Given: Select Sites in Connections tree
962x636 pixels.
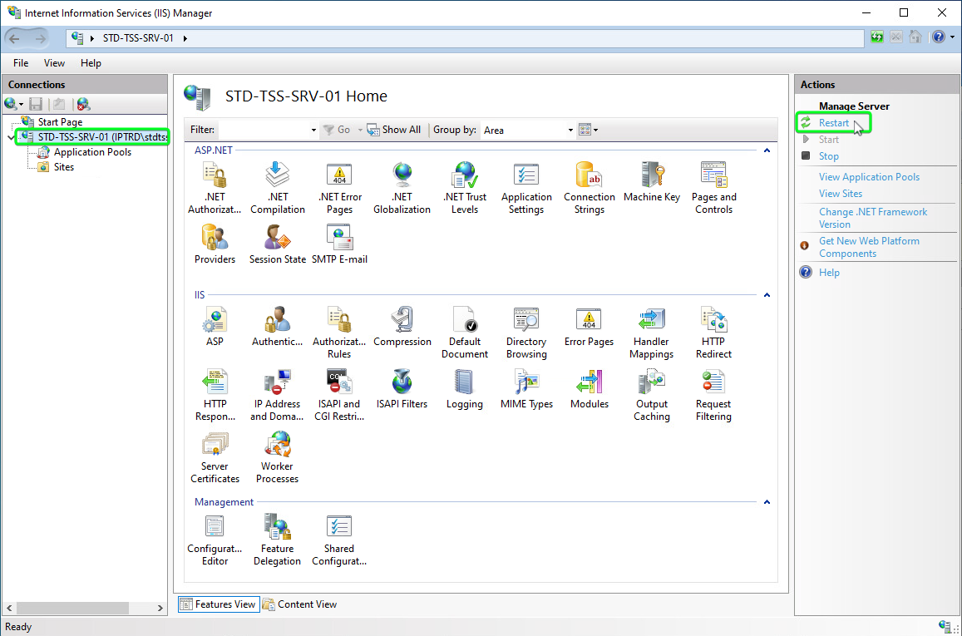Looking at the screenshot, I should click(63, 167).
